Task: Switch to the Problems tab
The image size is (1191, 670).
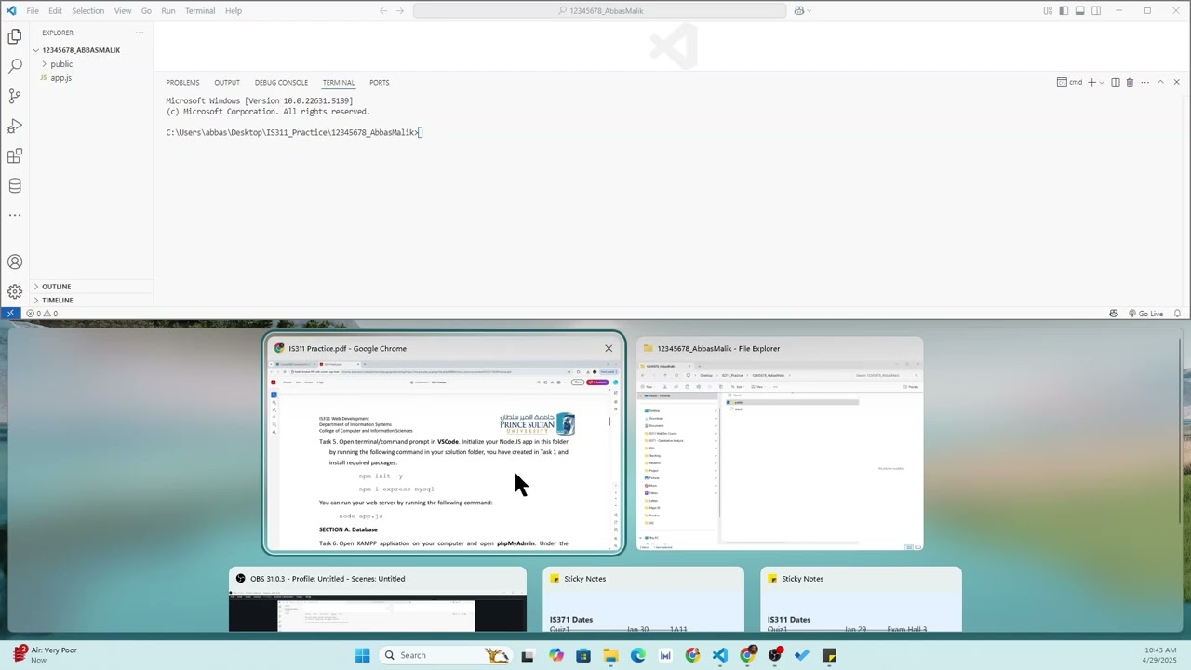Action: click(x=182, y=82)
